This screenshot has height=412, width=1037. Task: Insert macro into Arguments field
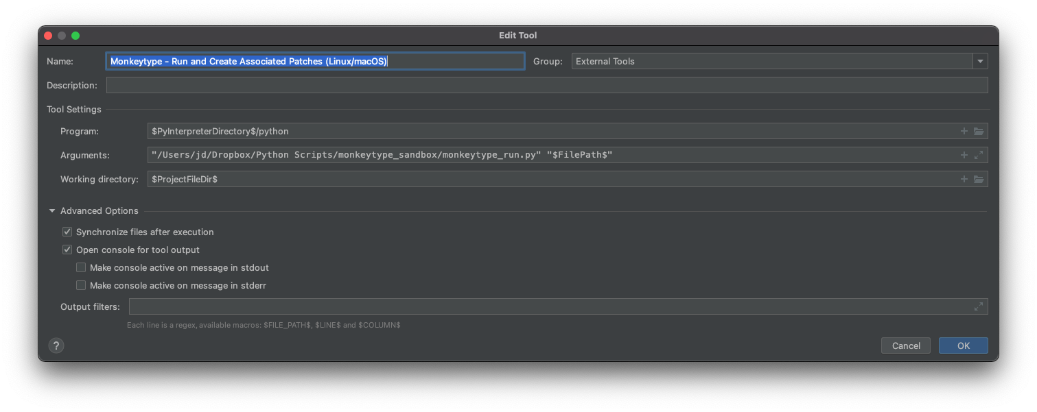[964, 155]
